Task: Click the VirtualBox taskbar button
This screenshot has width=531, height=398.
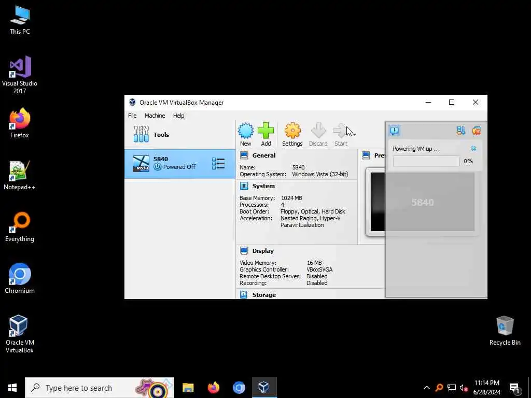Action: (264, 388)
